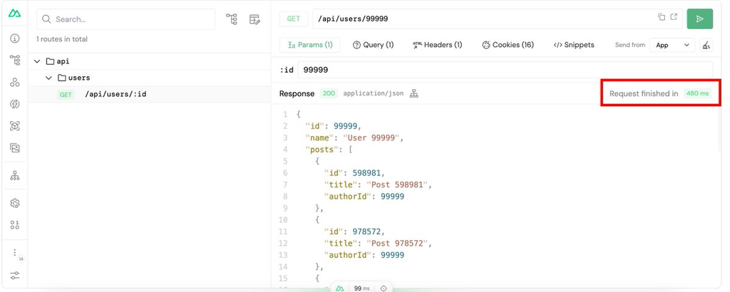Collapse the users folder chevron

49,78
